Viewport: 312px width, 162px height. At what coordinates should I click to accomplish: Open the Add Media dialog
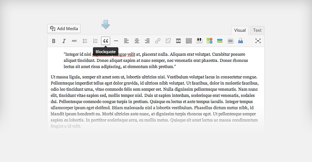coord(64,29)
